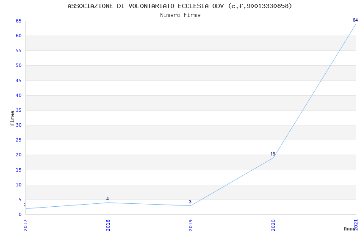The image size is (360, 233).
Task: Click the y-axis tick value 5
Action: [x=20, y=200]
